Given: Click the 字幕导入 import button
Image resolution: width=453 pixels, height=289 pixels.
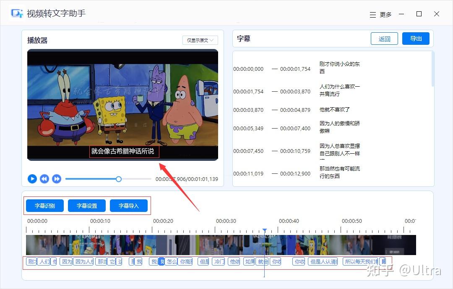Looking at the screenshot, I should click(129, 206).
